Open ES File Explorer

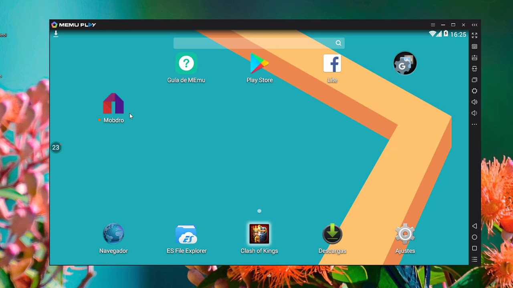pyautogui.click(x=186, y=234)
